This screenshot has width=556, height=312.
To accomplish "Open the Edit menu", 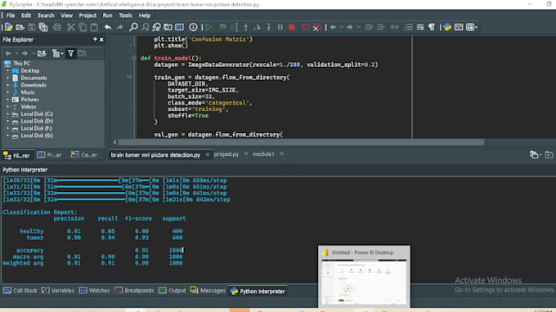I will (26, 16).
